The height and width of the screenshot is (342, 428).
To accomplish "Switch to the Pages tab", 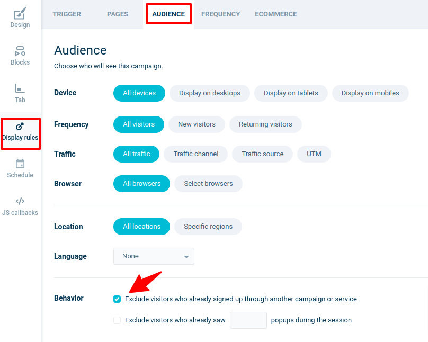I will [x=118, y=14].
